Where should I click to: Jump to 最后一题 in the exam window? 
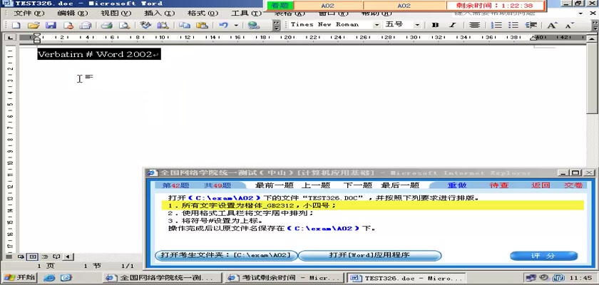[x=400, y=185]
